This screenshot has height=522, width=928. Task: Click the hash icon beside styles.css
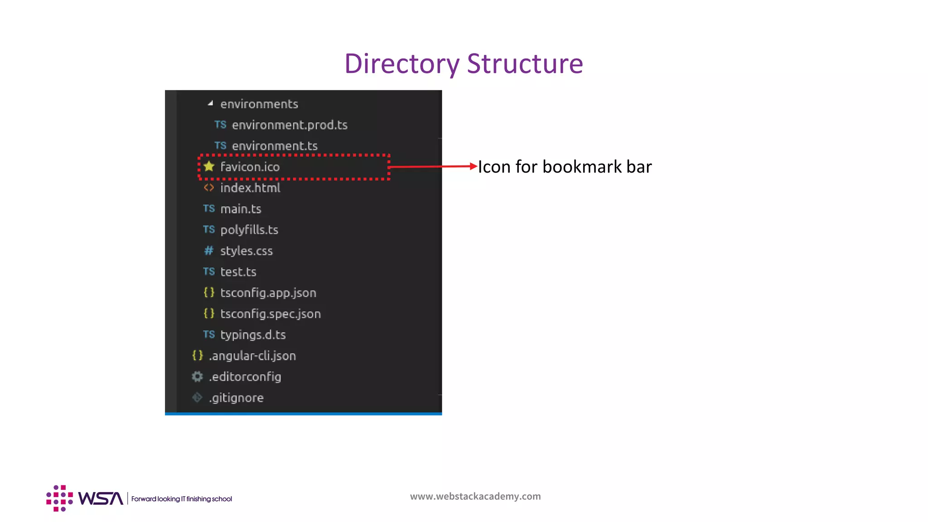pyautogui.click(x=209, y=251)
